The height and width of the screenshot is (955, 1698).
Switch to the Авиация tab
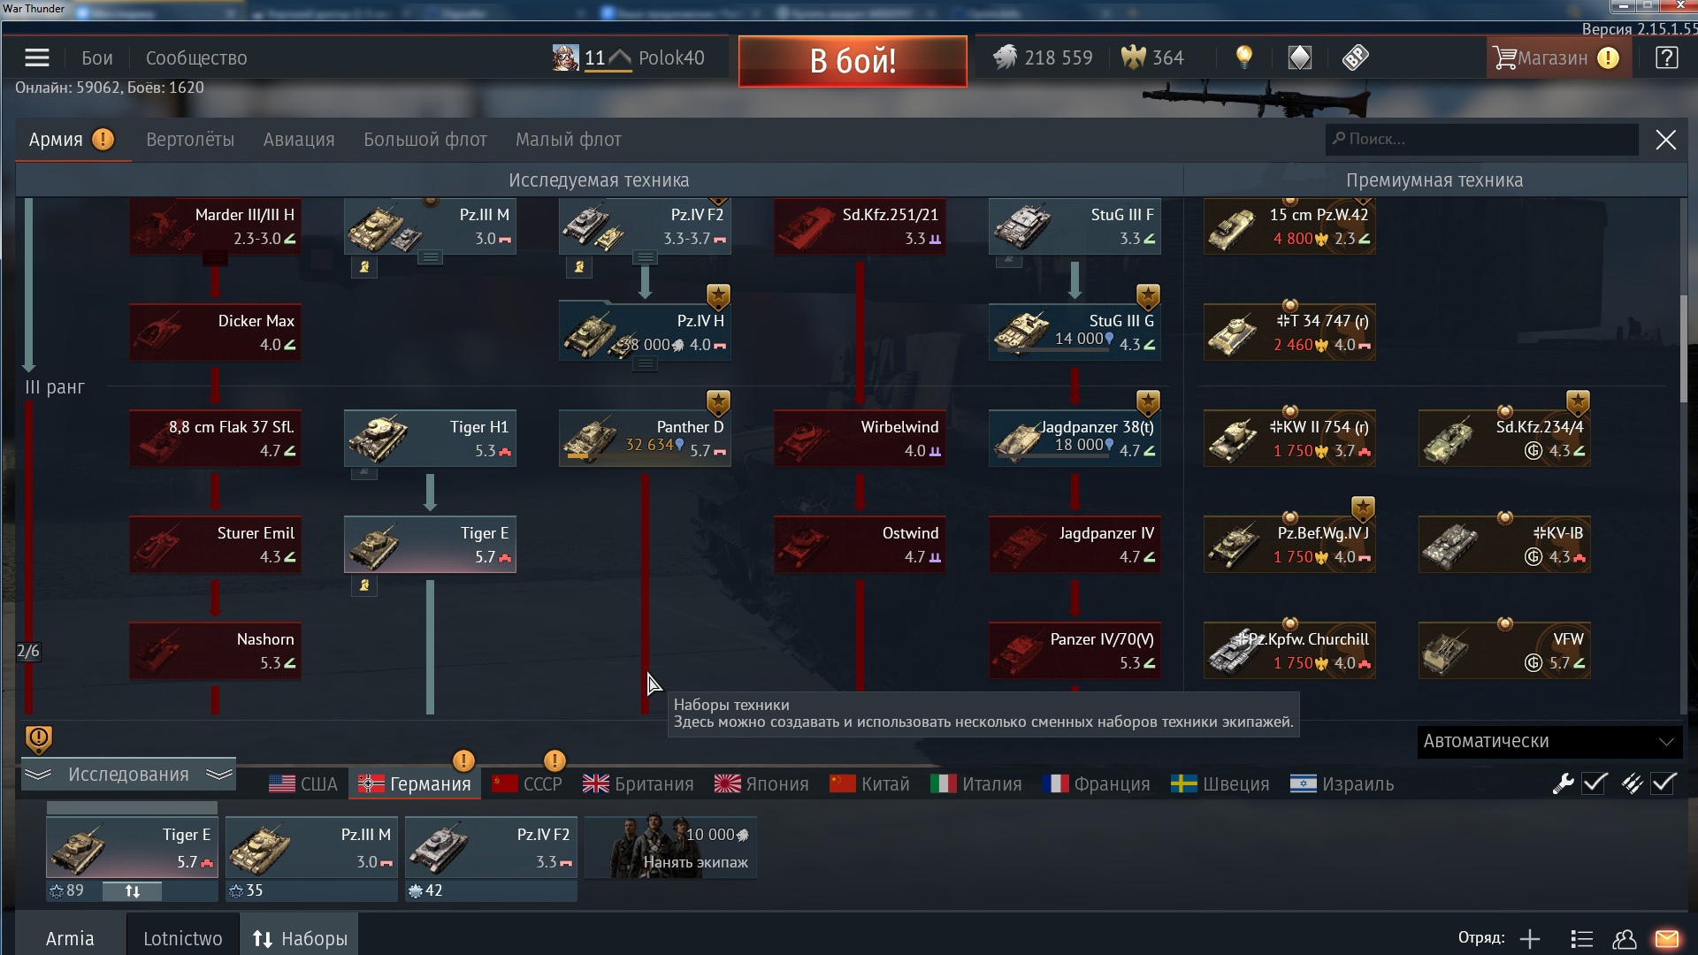point(299,140)
